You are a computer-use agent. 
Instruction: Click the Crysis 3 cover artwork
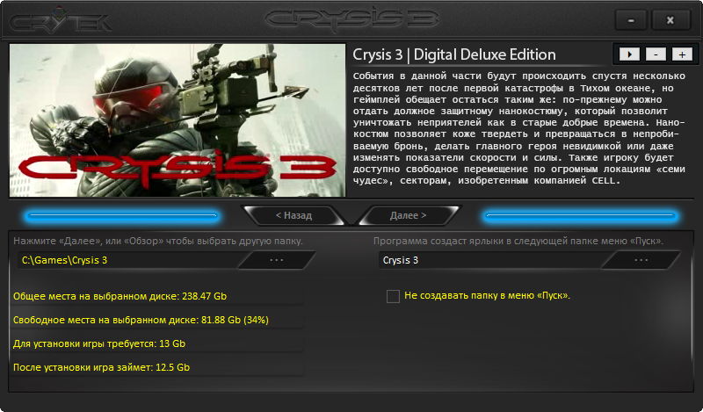[x=178, y=119]
